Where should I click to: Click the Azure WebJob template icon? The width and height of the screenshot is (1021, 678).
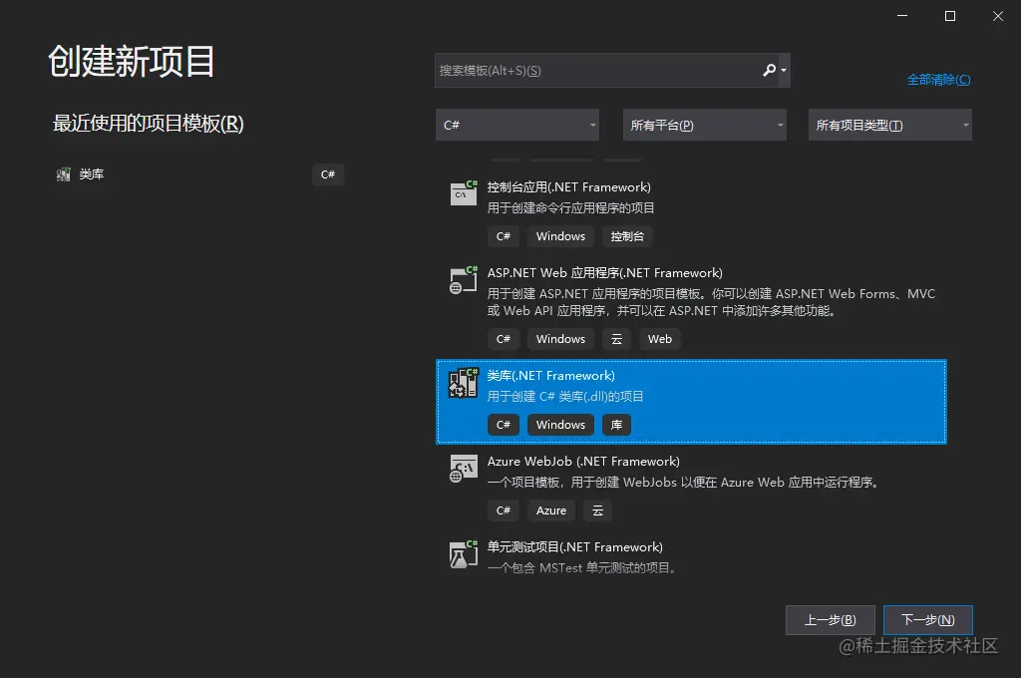tap(463, 469)
